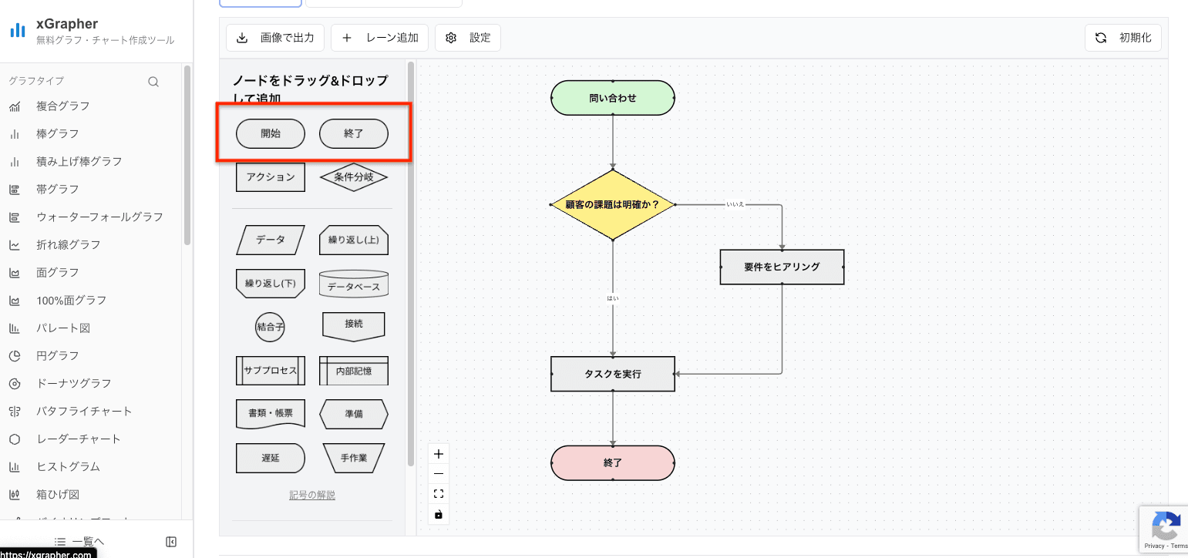Open the 記号の解説 symbol explanation link

(x=311, y=494)
